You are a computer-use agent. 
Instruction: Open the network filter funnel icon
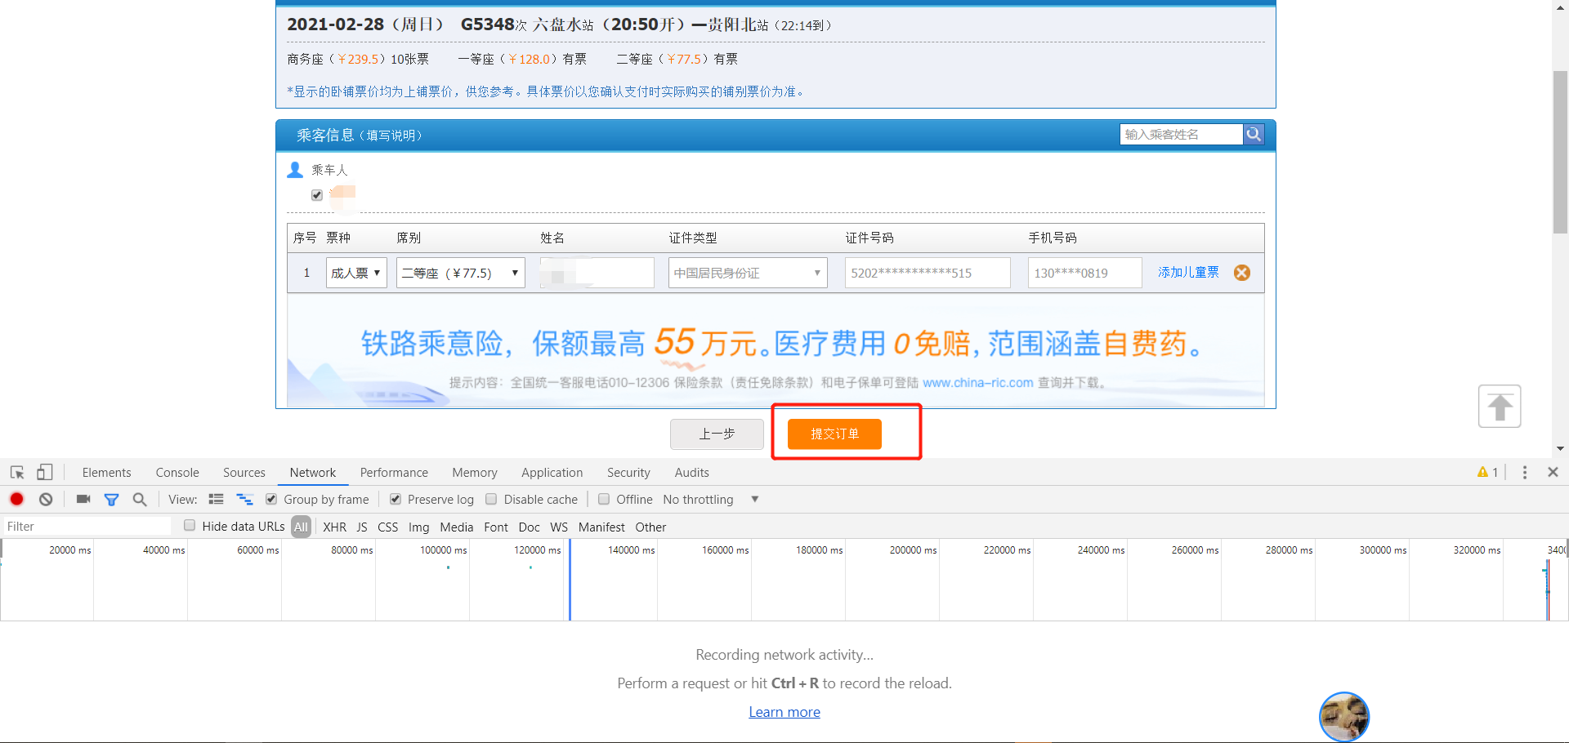coord(112,499)
